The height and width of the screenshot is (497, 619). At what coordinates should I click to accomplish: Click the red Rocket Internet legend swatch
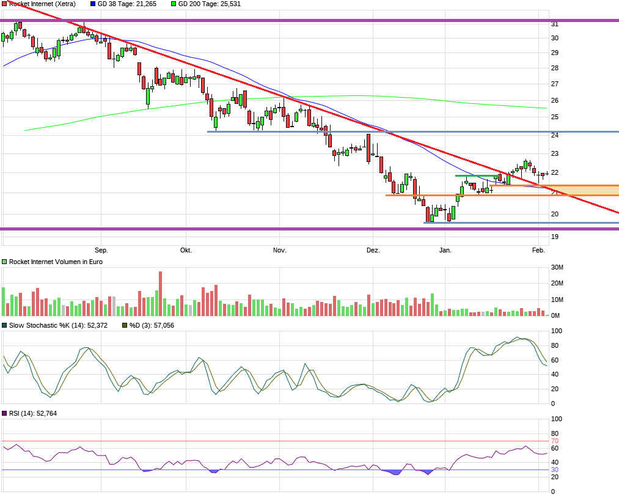click(4, 4)
